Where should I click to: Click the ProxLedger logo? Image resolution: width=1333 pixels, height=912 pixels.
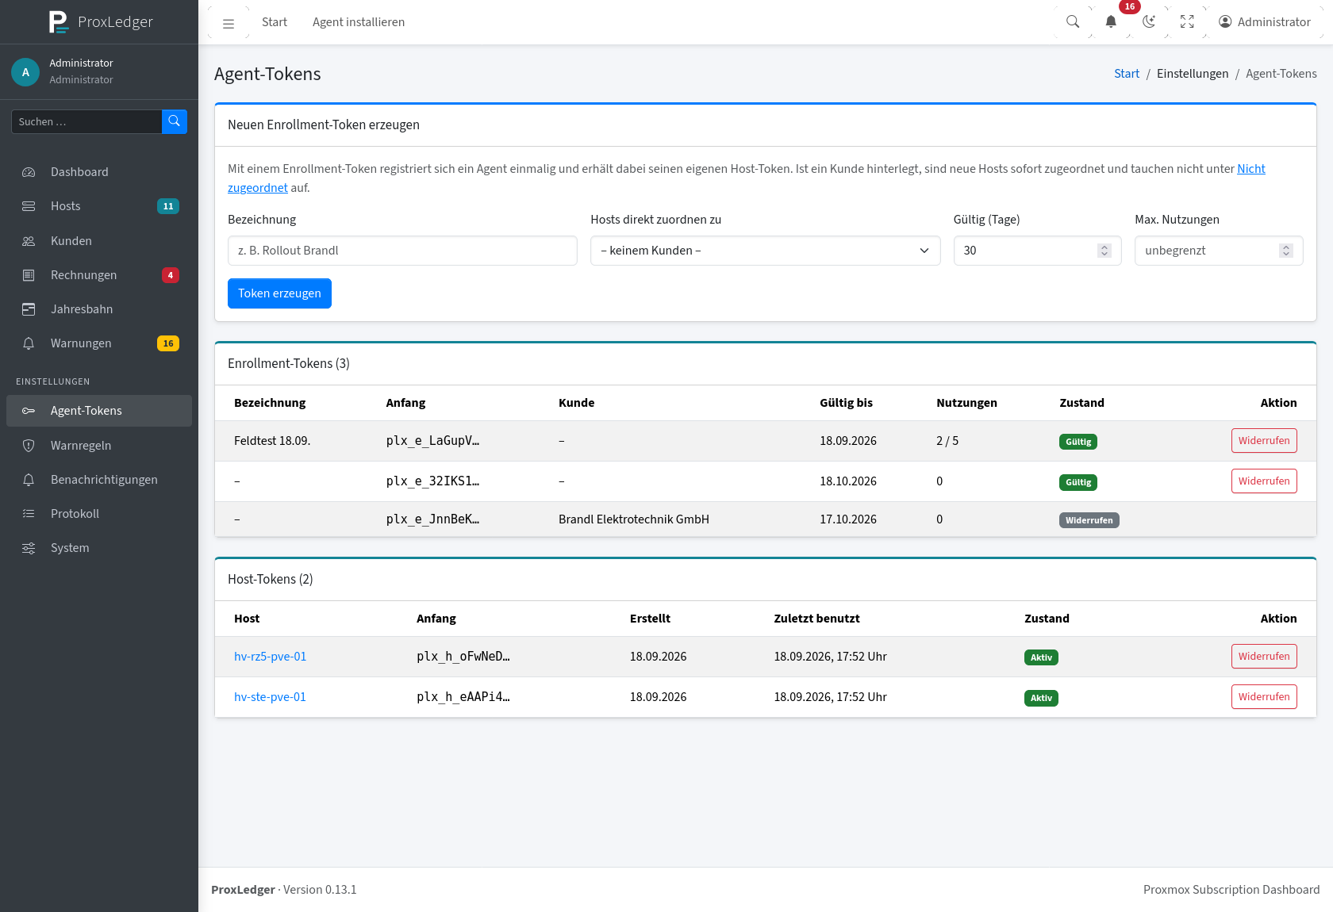(x=100, y=21)
